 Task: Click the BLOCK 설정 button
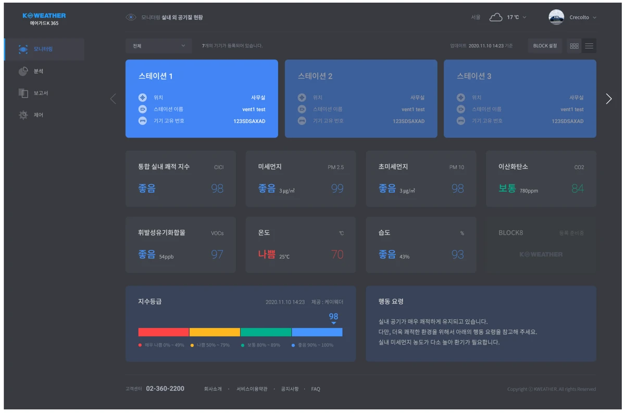click(545, 46)
